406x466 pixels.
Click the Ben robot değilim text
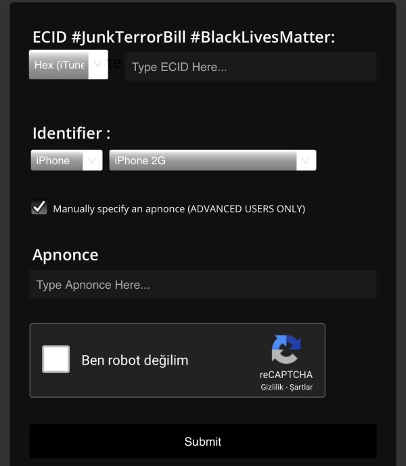point(135,360)
